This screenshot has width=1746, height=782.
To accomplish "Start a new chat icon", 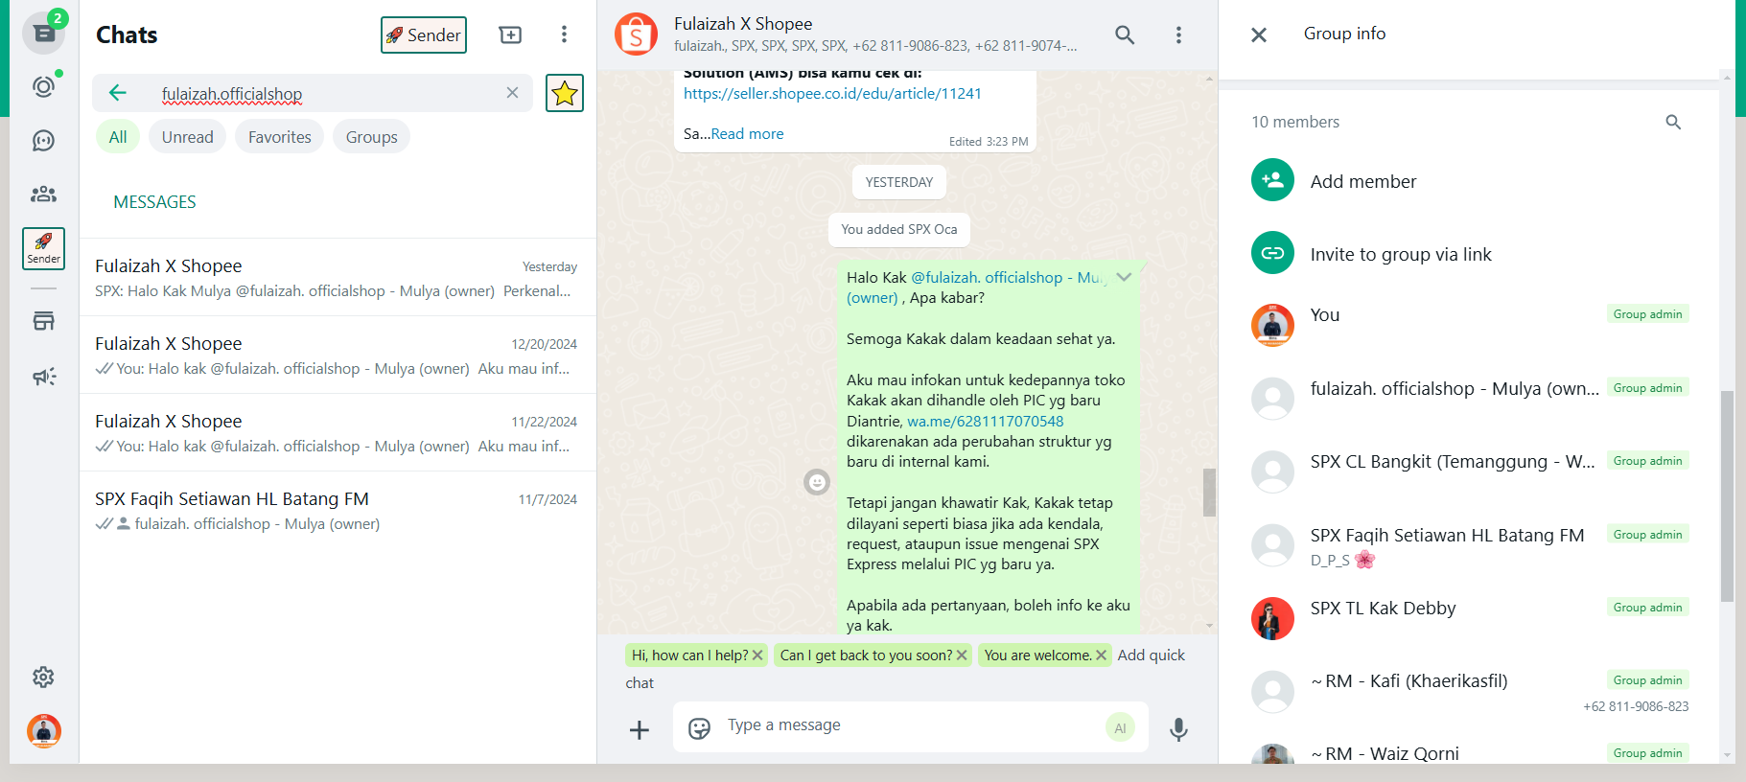I will [511, 35].
